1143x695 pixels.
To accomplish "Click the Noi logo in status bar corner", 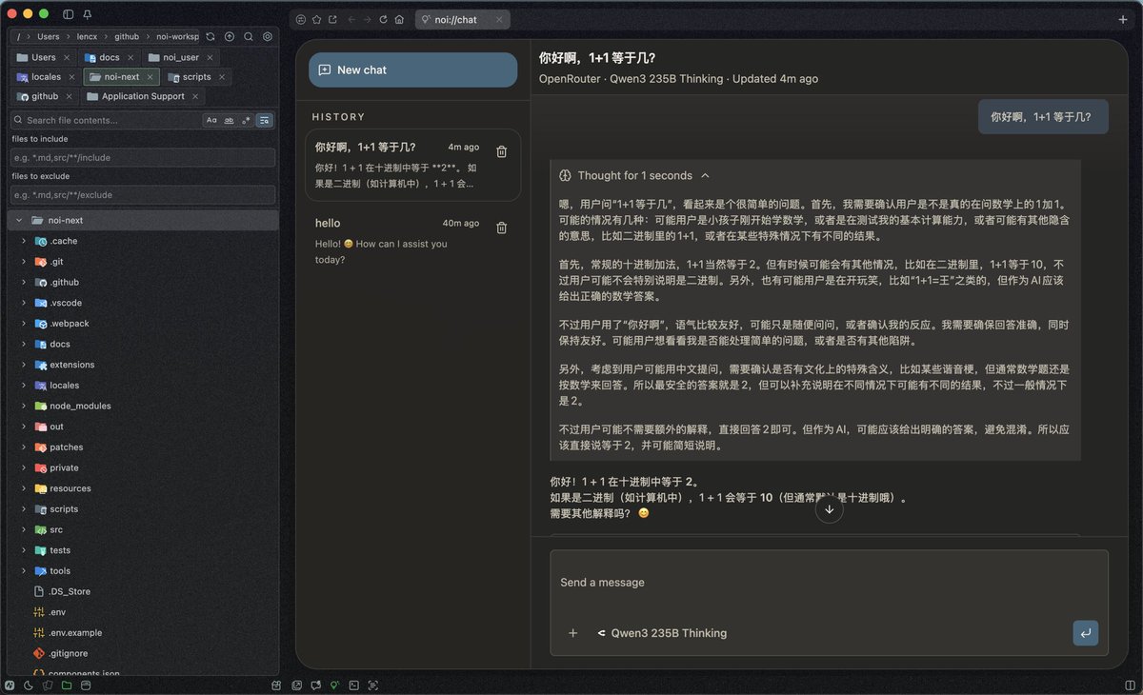I will [10, 685].
